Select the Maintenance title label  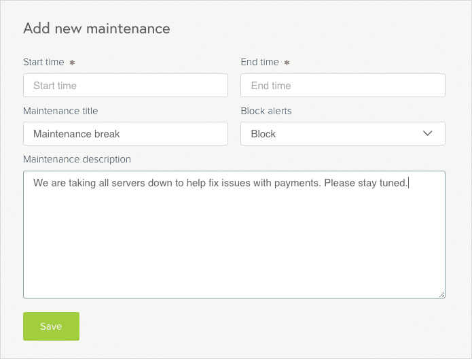click(60, 111)
